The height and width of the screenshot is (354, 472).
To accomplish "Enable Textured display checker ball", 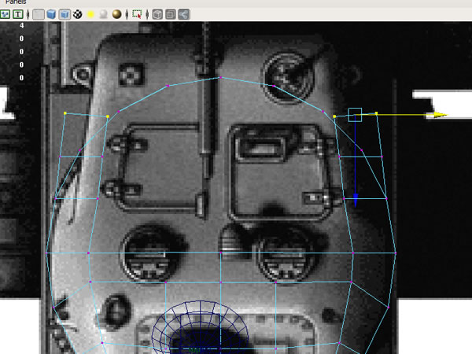I will 78,14.
